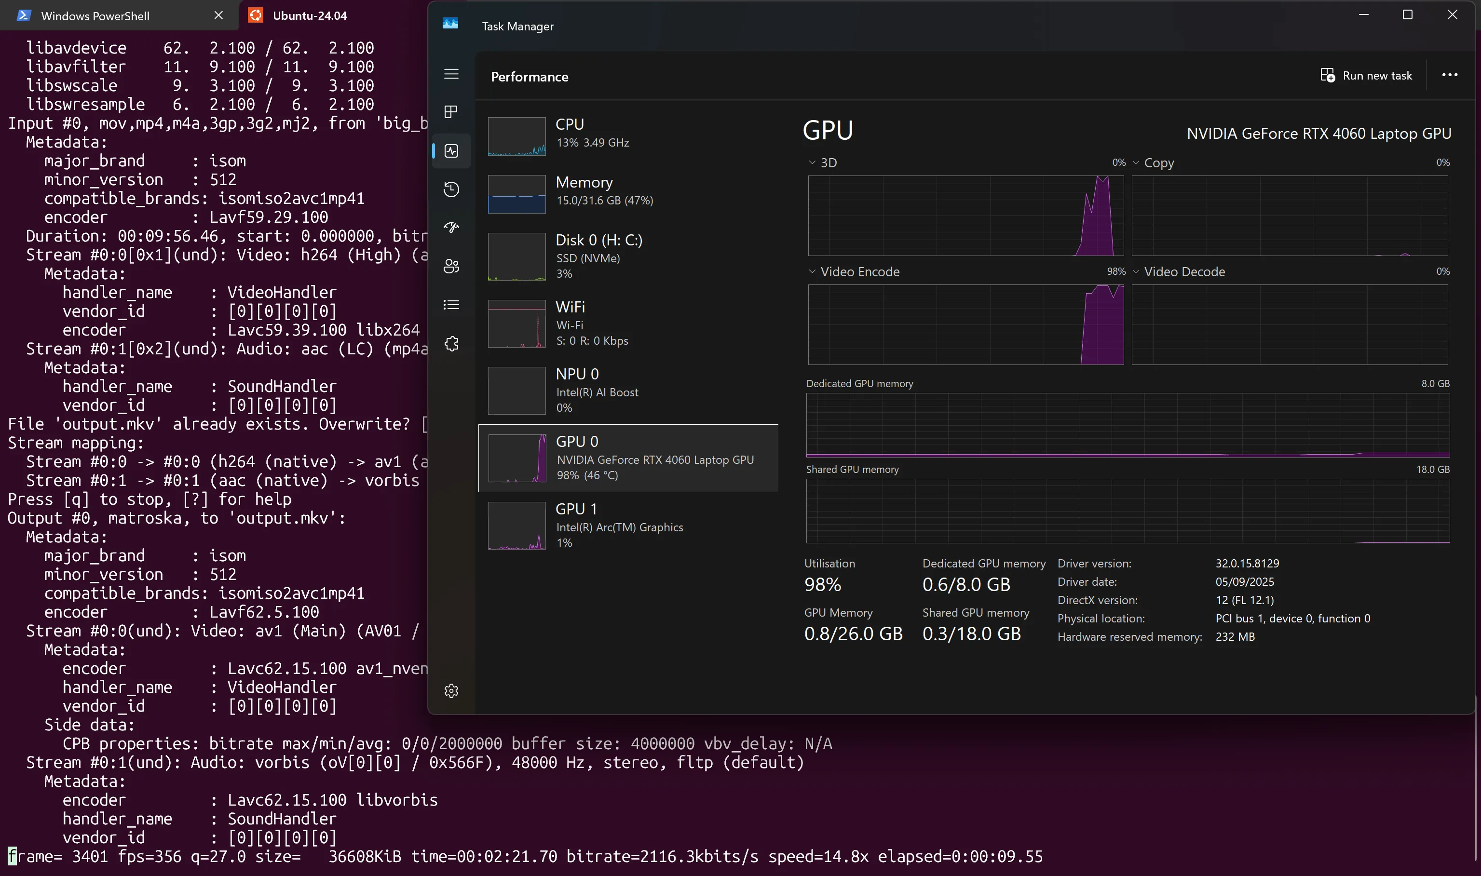Open the more options ellipsis menu
The image size is (1481, 876).
(1450, 75)
